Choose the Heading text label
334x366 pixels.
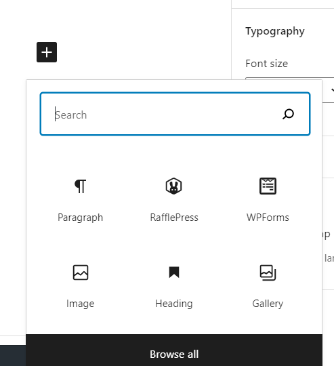coord(174,304)
